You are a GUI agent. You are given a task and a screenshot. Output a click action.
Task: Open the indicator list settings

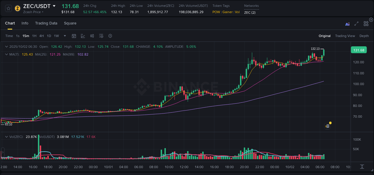pyautogui.click(x=101, y=36)
